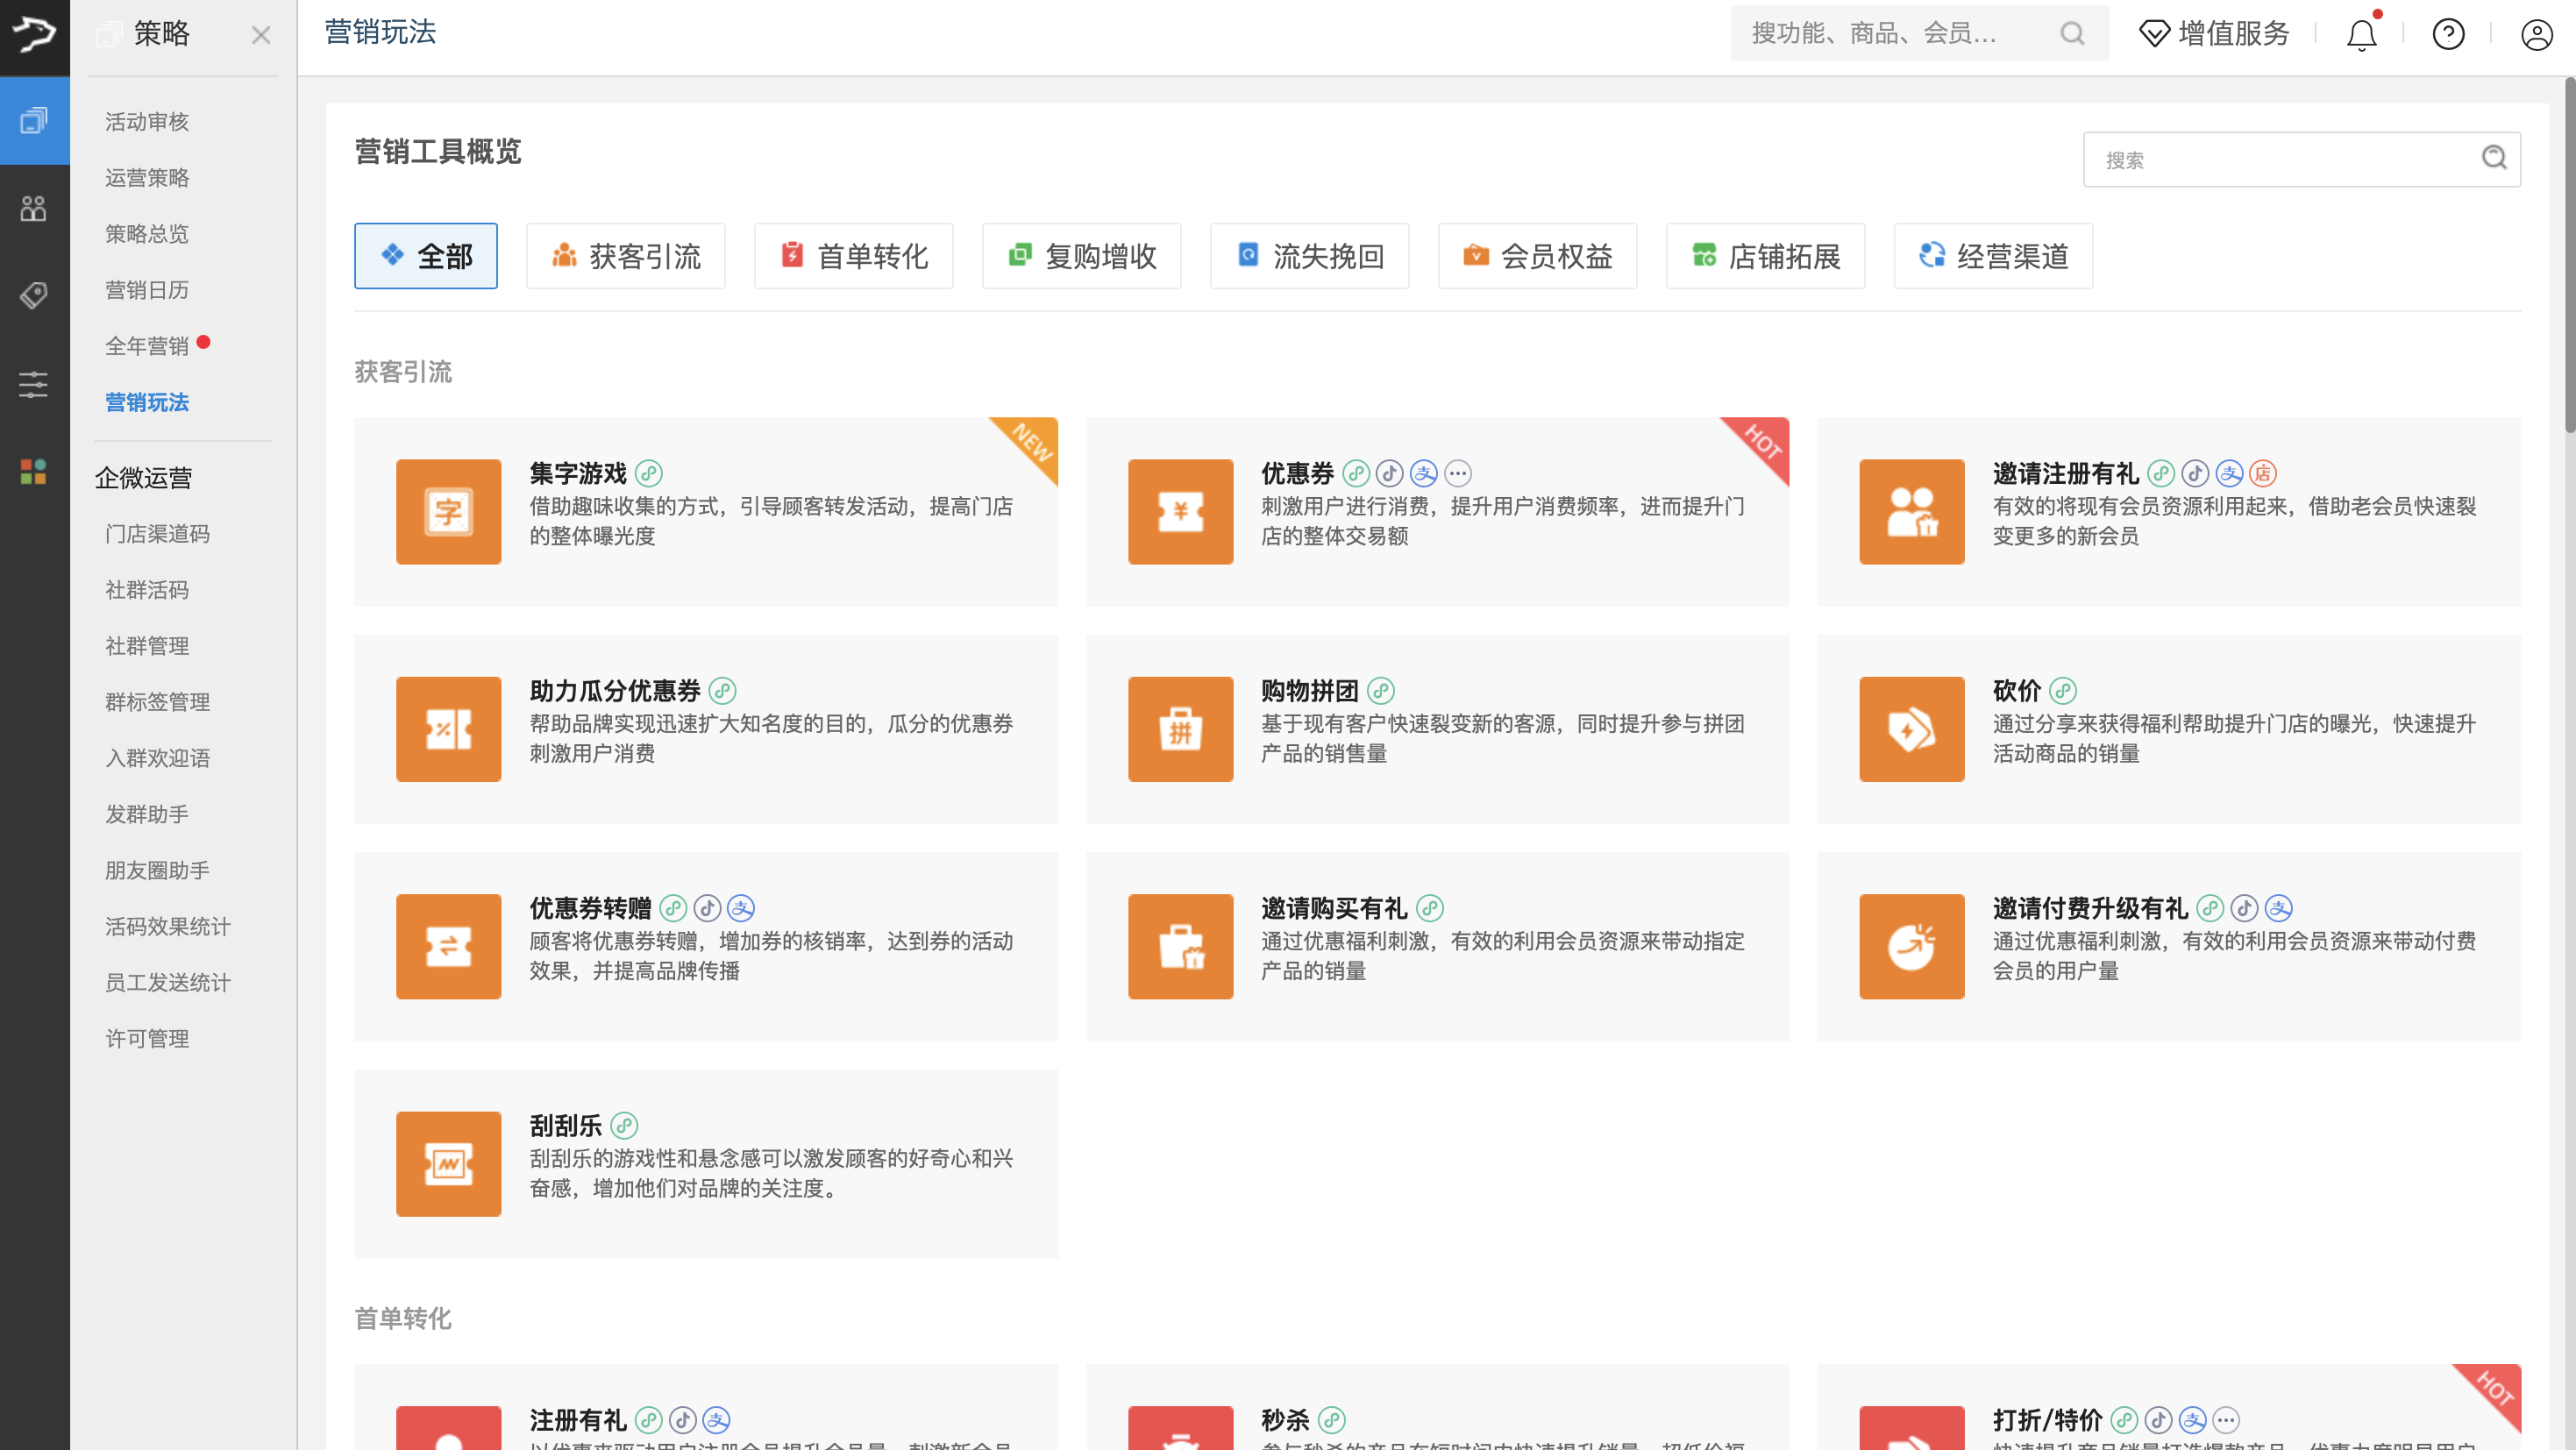Select the 全部 filter tab

[426, 256]
